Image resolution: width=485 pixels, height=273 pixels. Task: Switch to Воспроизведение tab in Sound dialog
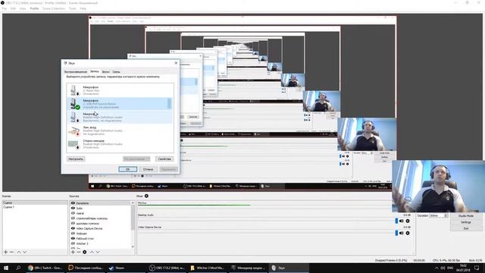pyautogui.click(x=76, y=72)
